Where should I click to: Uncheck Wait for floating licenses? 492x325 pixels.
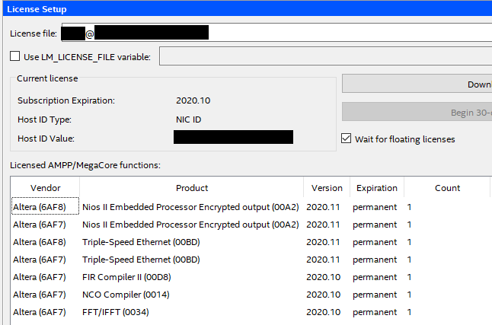pyautogui.click(x=346, y=139)
